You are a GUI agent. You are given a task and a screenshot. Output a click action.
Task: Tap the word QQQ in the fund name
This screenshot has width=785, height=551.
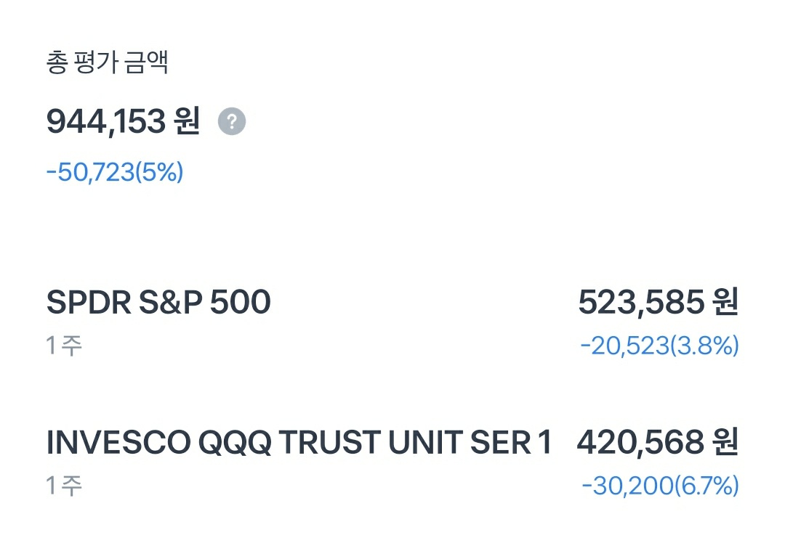pyautogui.click(x=235, y=442)
